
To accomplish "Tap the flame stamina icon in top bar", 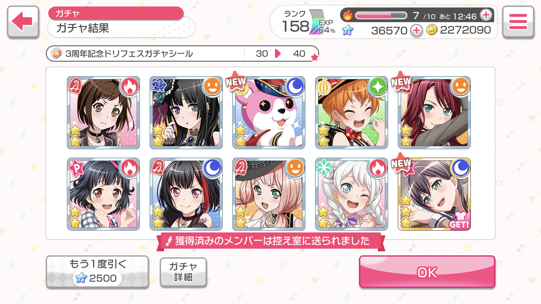I will pos(348,16).
